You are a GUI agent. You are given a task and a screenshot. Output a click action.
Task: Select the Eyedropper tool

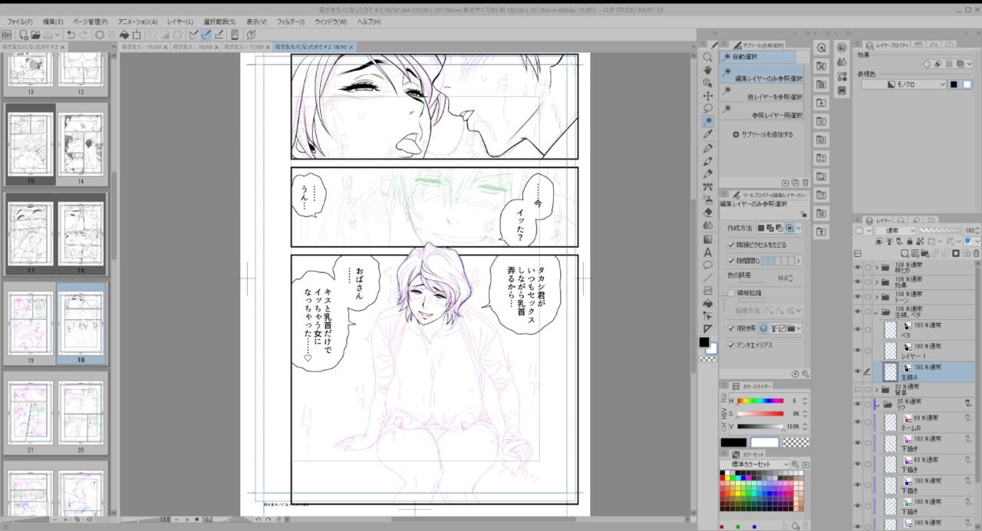pos(707,135)
